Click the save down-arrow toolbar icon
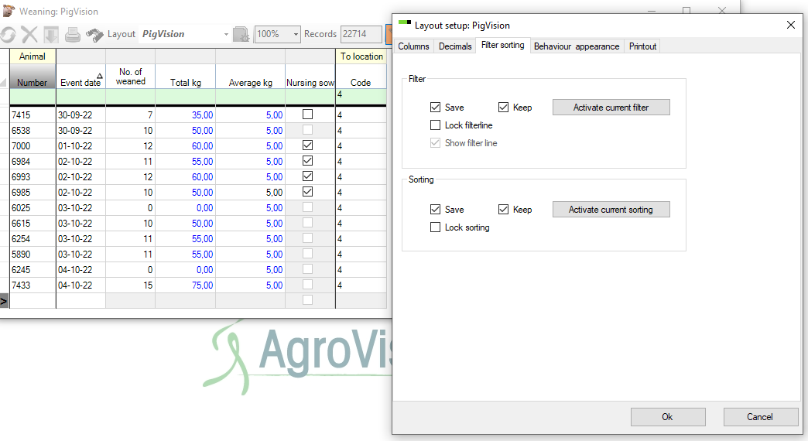Screen dimensions: 808x441 [51, 35]
